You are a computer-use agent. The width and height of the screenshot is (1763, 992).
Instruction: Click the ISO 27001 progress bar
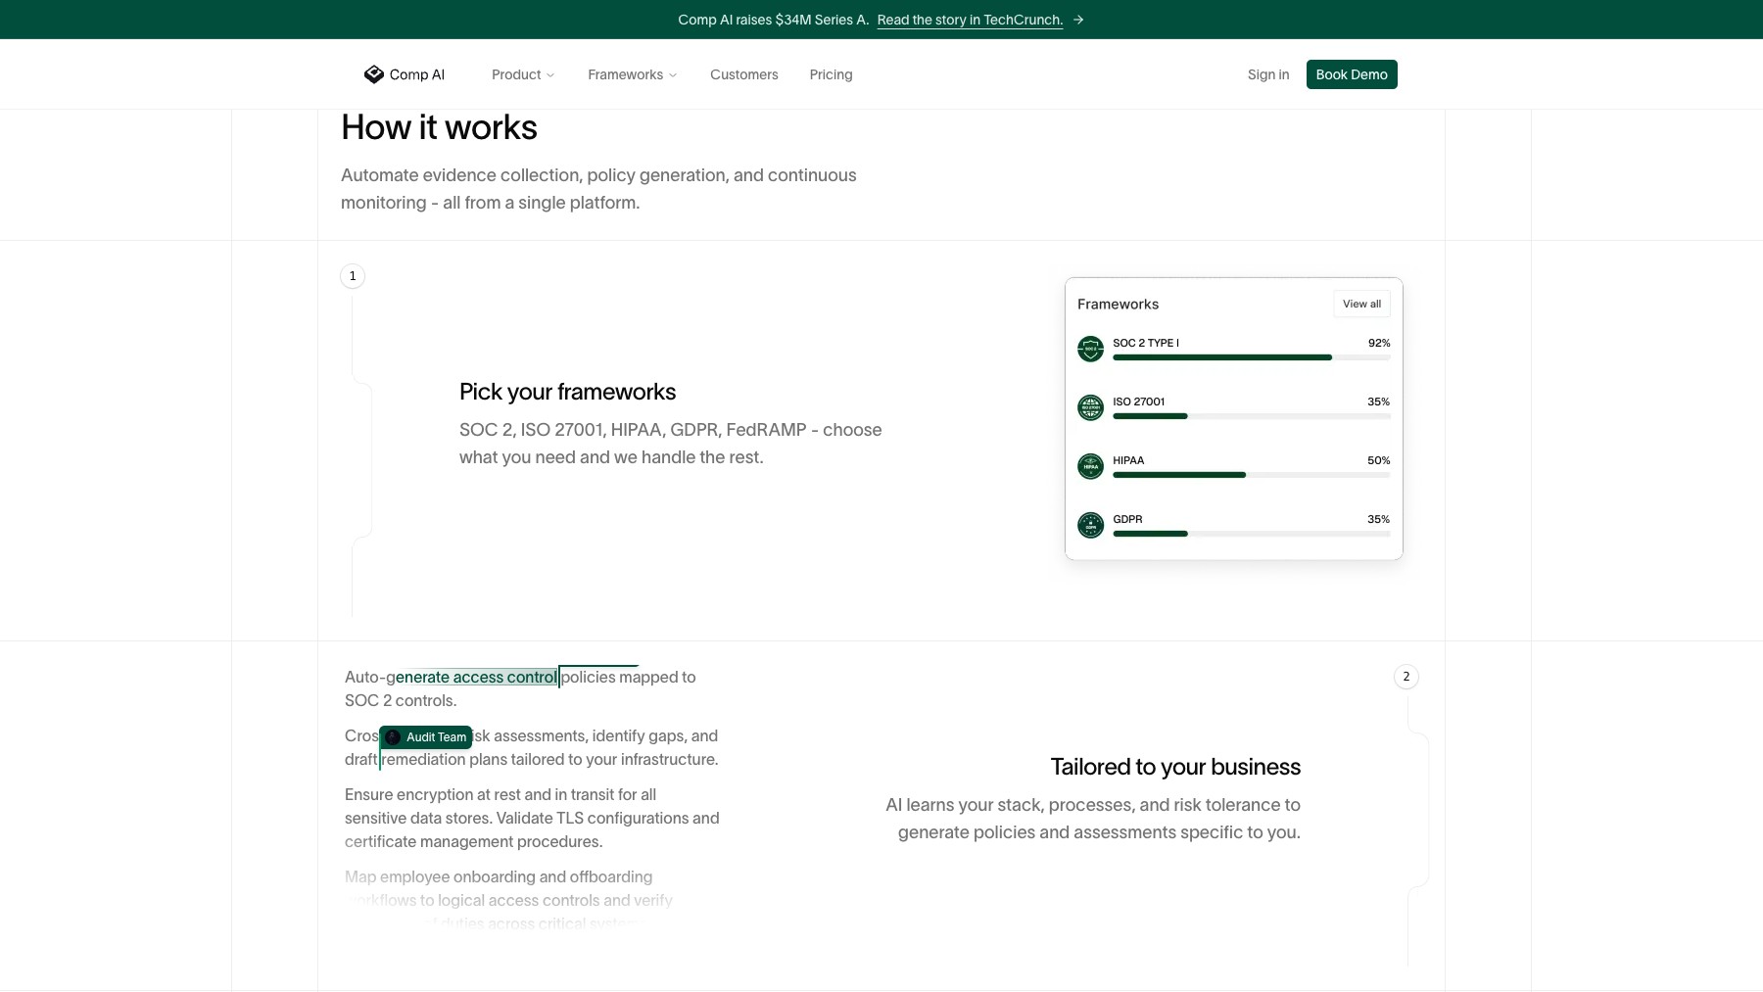point(1252,416)
